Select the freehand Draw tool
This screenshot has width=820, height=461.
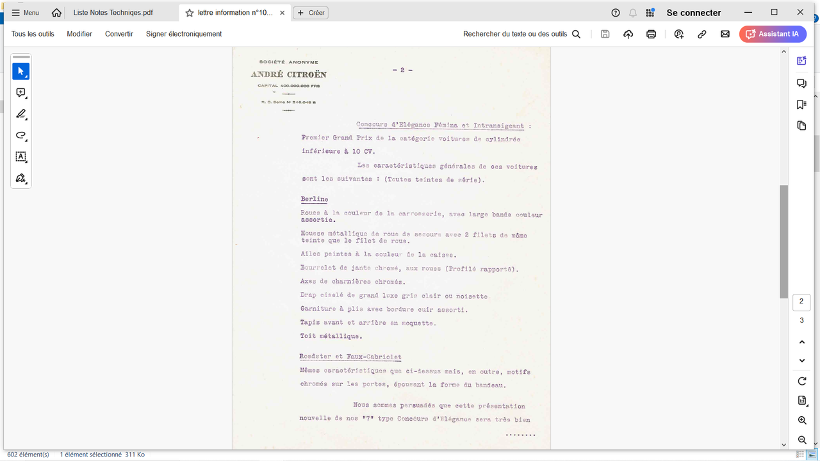point(20,135)
